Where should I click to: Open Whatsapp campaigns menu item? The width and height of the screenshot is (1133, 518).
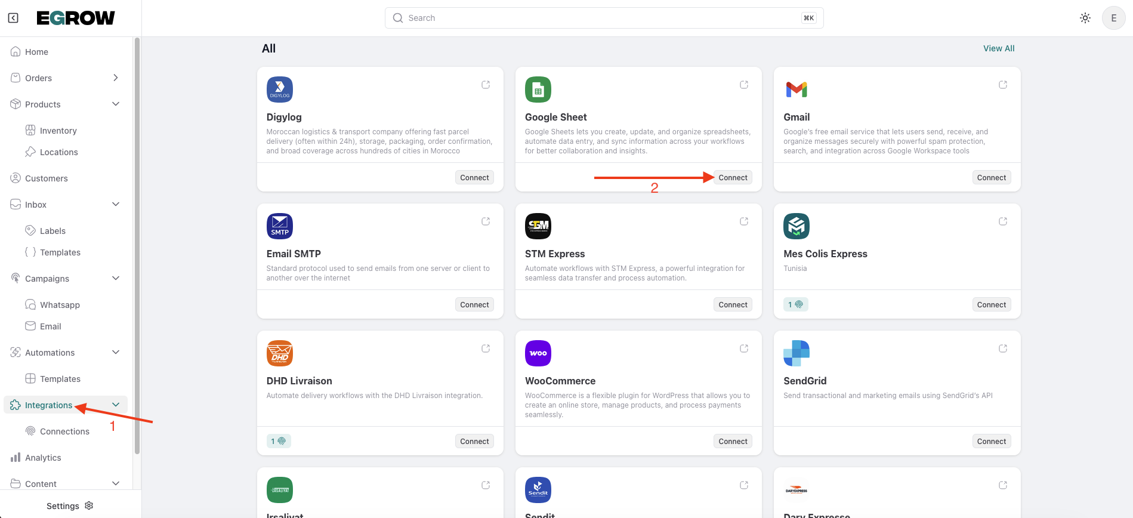click(x=60, y=305)
